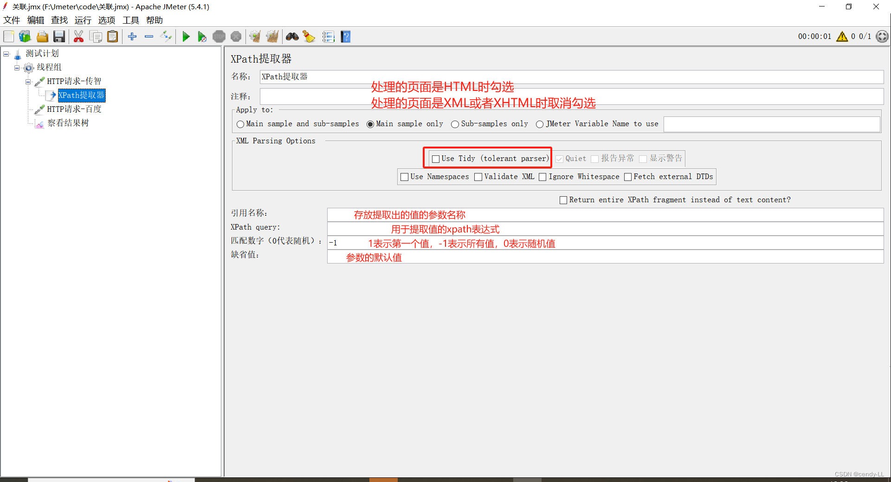Select Main sample and sub-samples radio
This screenshot has height=482, width=891.
pyautogui.click(x=240, y=124)
